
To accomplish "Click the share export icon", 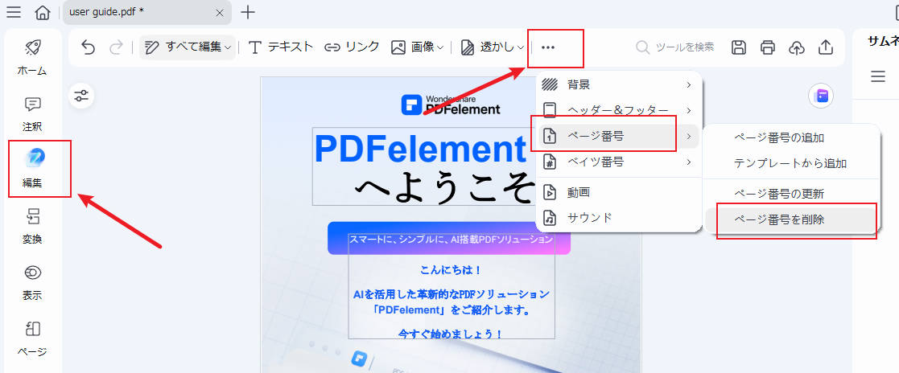I will 825,47.
